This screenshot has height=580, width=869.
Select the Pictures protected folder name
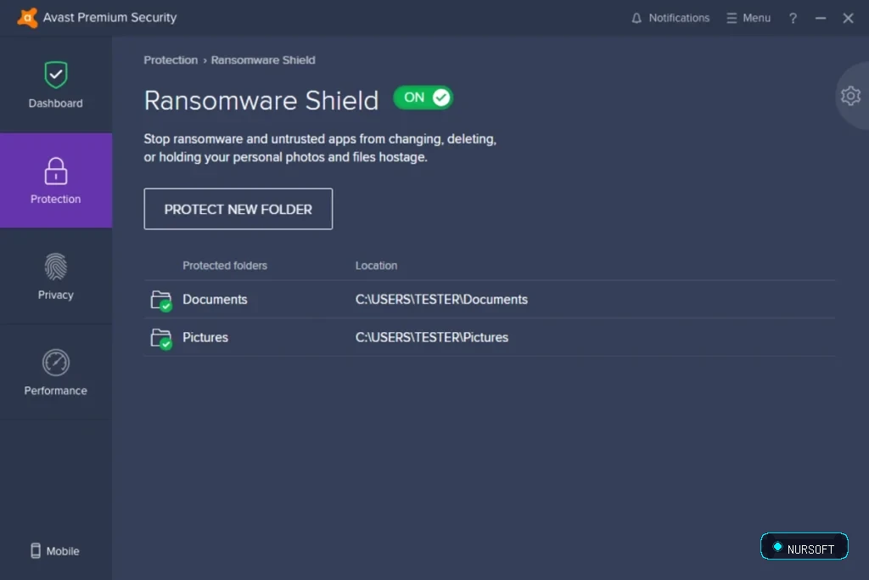point(205,337)
